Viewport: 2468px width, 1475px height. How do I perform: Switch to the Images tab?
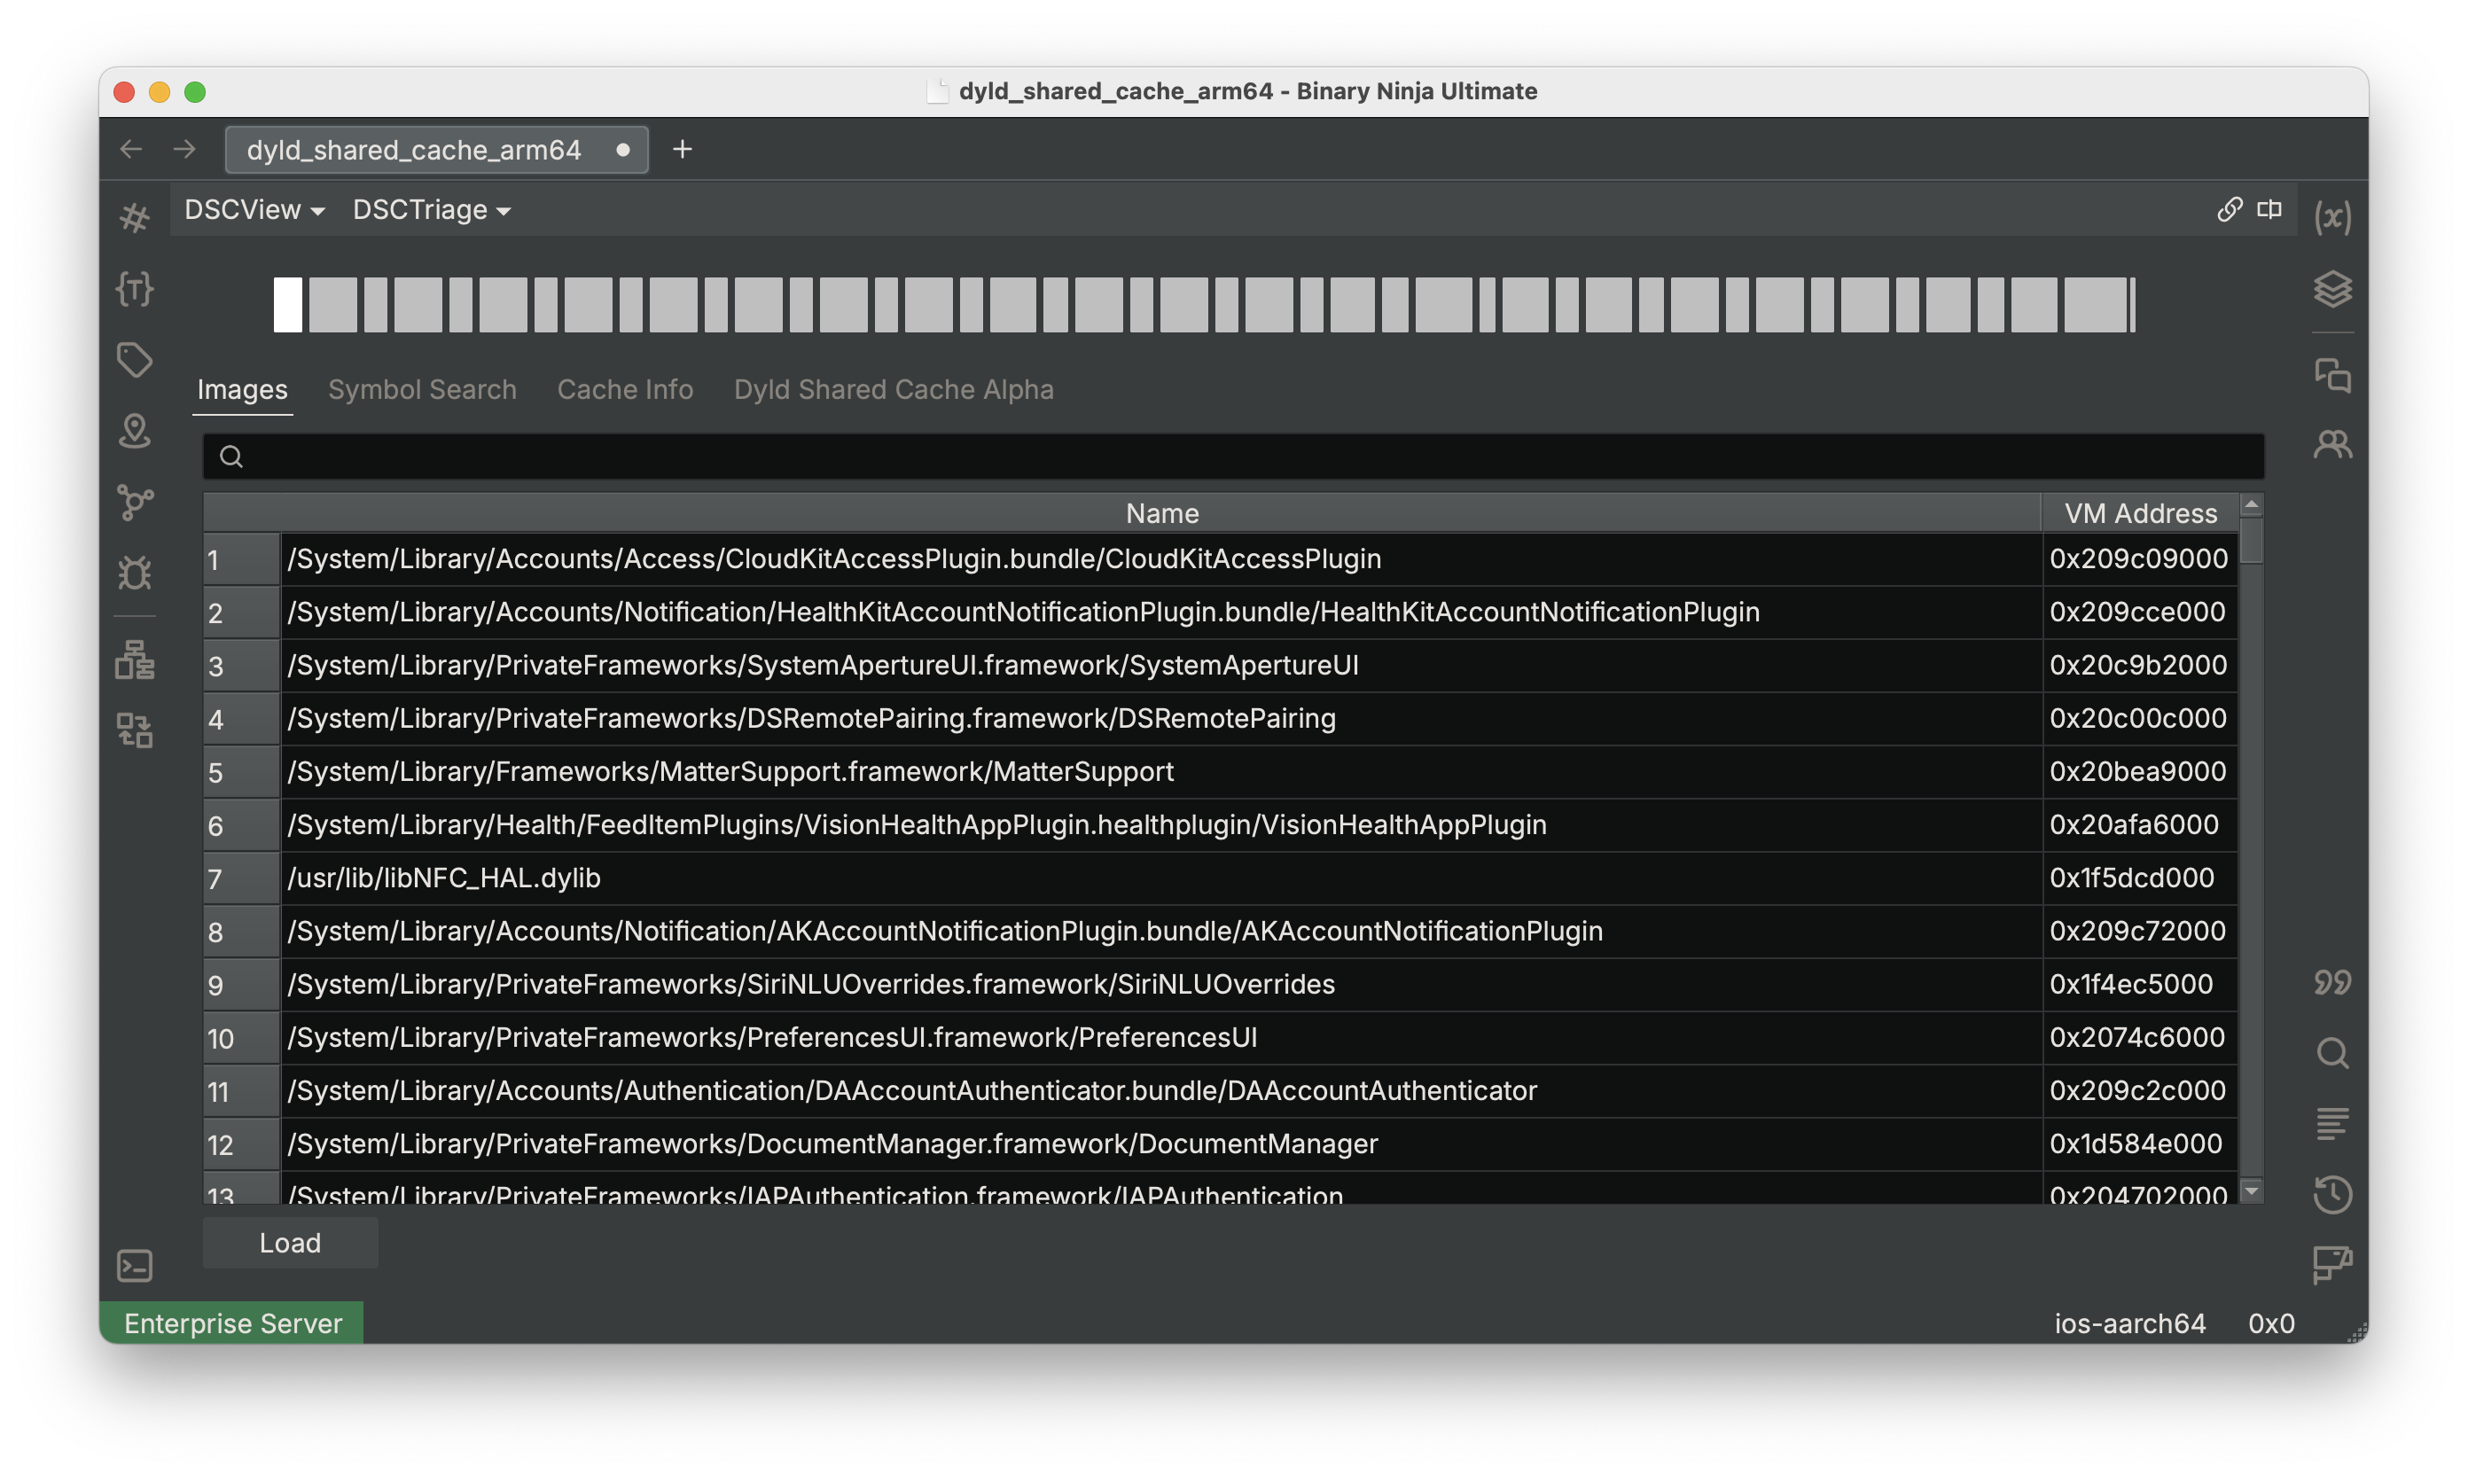coord(243,390)
